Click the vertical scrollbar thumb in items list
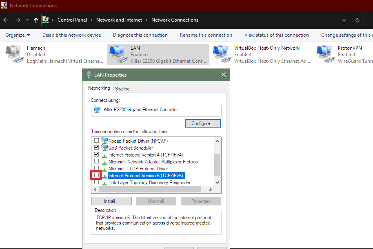 217,164
